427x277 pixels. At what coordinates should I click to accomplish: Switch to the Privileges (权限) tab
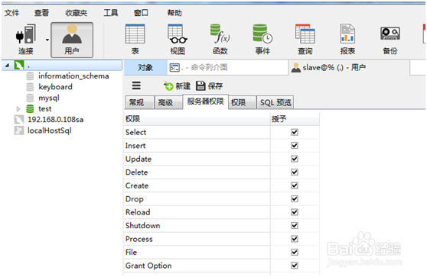point(242,102)
